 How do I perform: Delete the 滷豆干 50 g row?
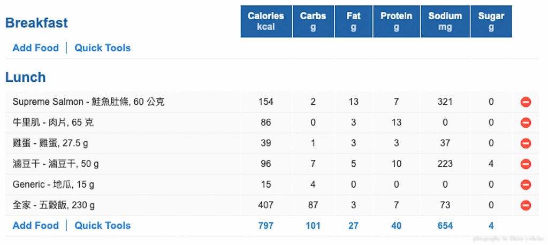tap(526, 164)
